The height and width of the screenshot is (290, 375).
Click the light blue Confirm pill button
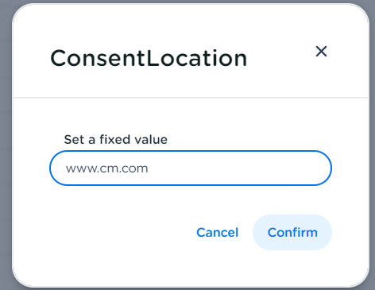point(292,232)
